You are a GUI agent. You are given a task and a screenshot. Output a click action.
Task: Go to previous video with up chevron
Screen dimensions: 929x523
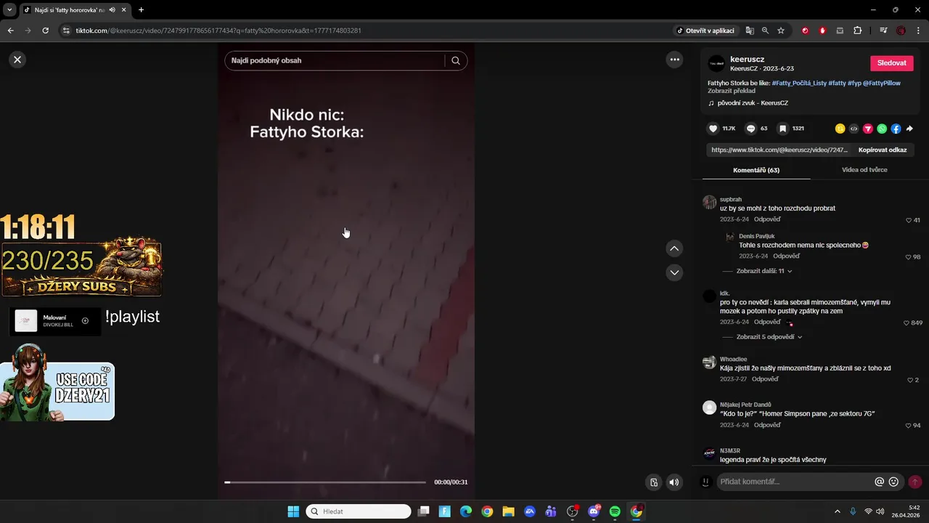674,248
